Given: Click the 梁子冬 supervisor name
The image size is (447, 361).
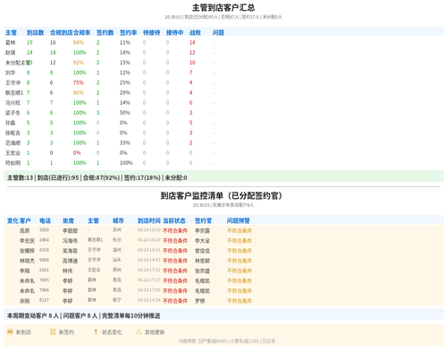Looking at the screenshot, I should 13,113.
